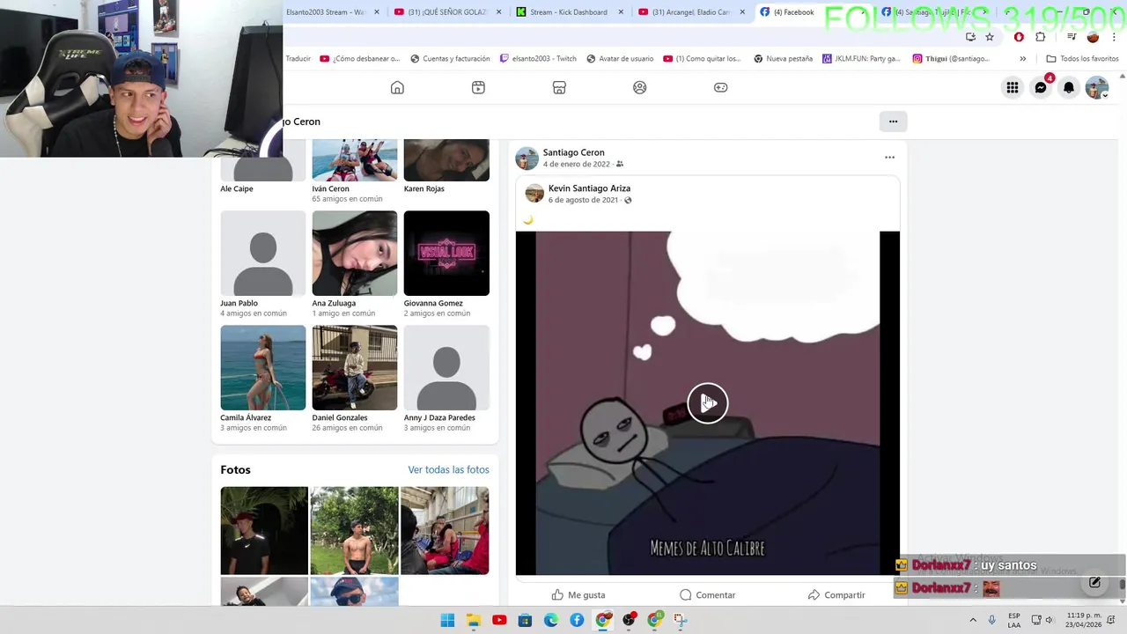Switch to Santiago Trujillo Facebook tab
This screenshot has width=1127, height=634.
pos(933,12)
